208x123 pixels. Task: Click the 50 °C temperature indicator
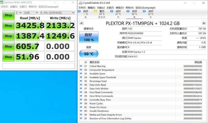click(89, 54)
